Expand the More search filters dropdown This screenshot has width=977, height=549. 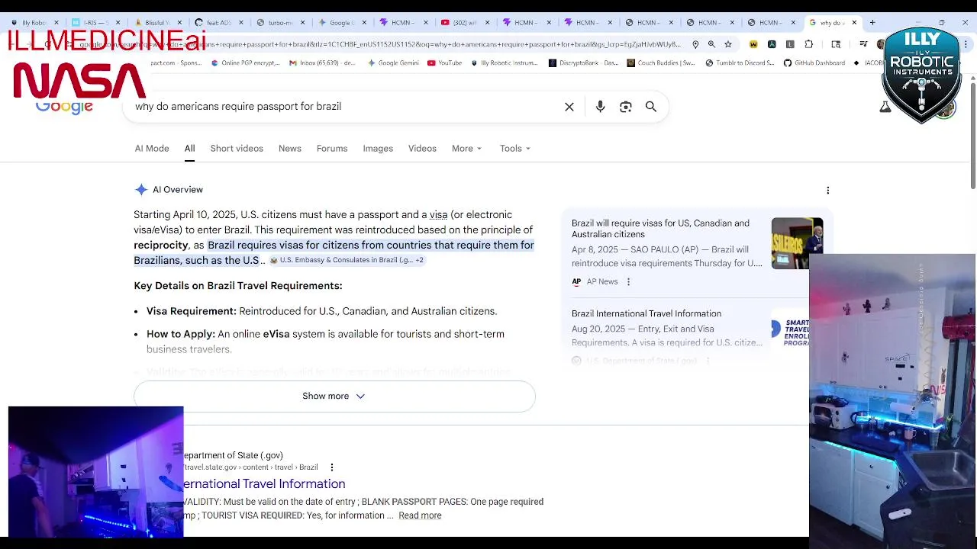click(x=466, y=149)
